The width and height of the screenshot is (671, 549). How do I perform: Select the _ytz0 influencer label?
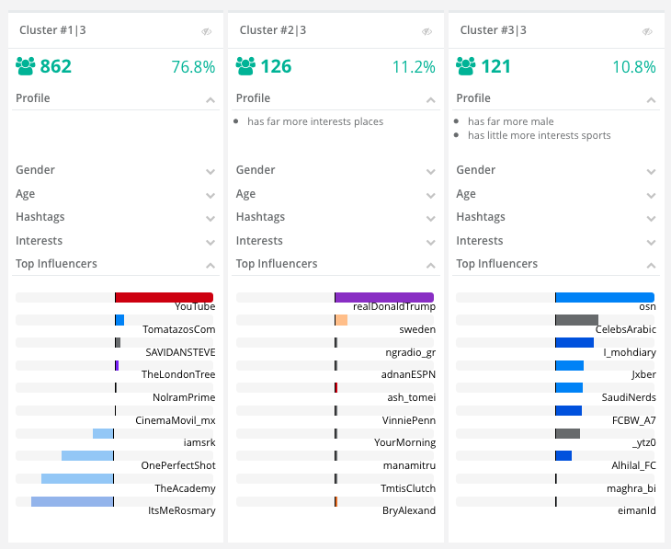pyautogui.click(x=644, y=443)
